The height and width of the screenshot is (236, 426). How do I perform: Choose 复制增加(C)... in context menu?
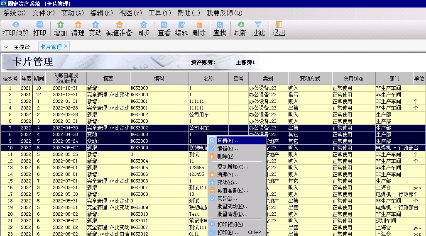237,167
